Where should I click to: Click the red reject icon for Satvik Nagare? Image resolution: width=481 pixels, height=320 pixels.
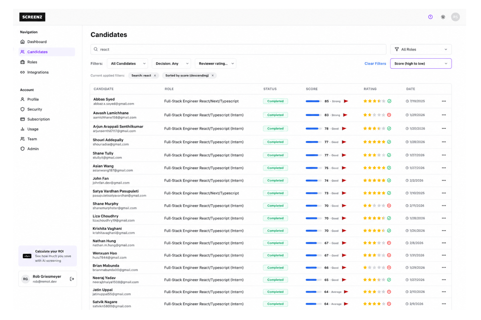coord(389,304)
